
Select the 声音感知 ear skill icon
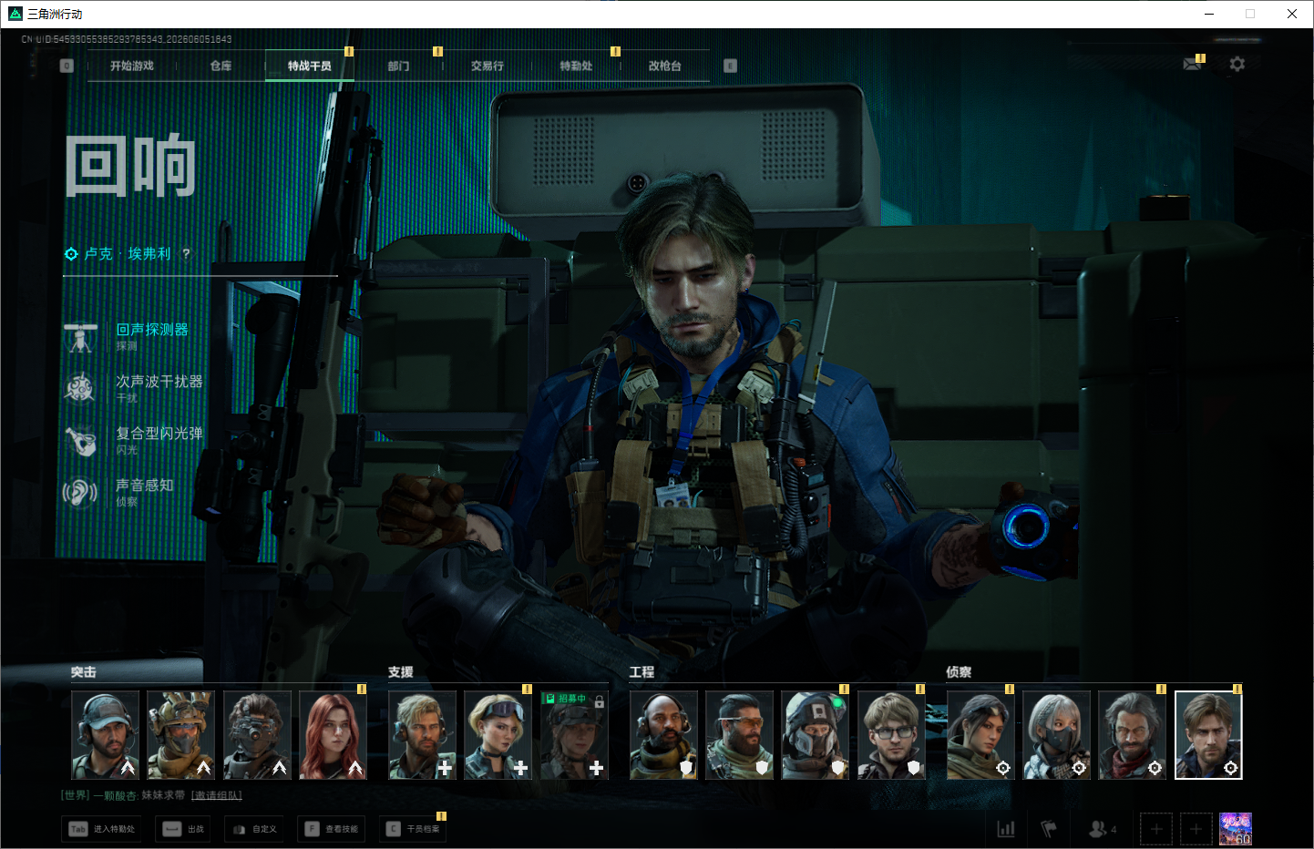pos(80,493)
